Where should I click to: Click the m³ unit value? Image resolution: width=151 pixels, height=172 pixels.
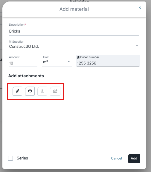pyautogui.click(x=45, y=62)
